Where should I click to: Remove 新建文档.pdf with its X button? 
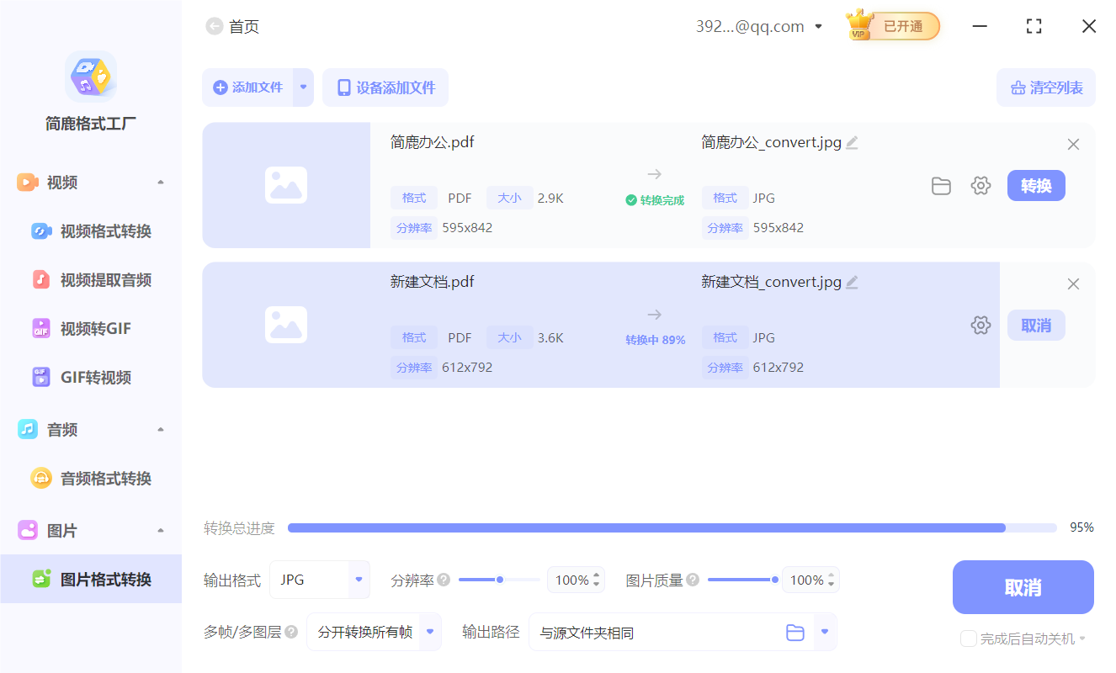(1073, 284)
